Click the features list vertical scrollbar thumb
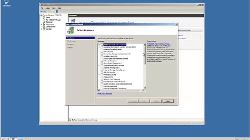The height and width of the screenshot is (140, 250). (x=145, y=55)
